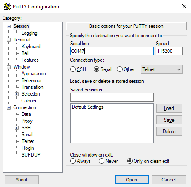This screenshot has width=191, height=187.
Task: Click the Save session button
Action: coord(169,120)
